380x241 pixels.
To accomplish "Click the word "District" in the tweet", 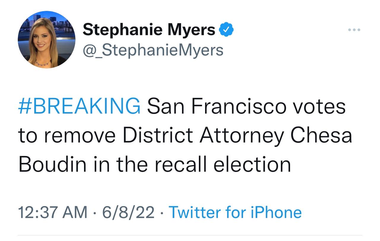I will click(x=158, y=136).
